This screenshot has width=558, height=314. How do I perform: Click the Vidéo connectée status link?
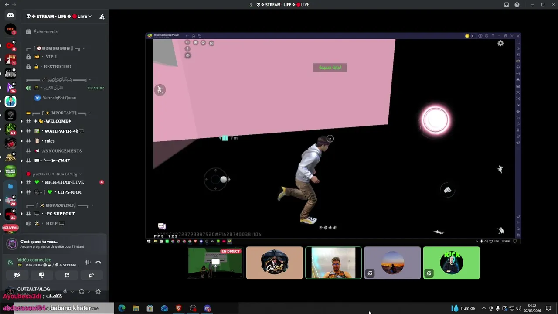click(x=34, y=260)
